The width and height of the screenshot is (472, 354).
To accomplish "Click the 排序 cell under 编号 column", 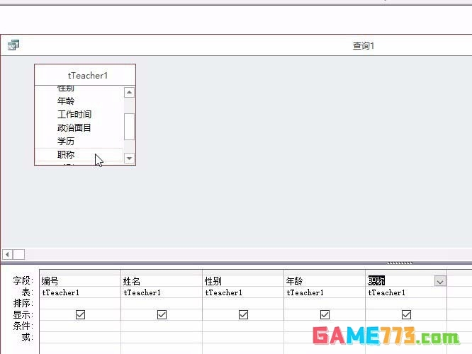I will point(80,304).
